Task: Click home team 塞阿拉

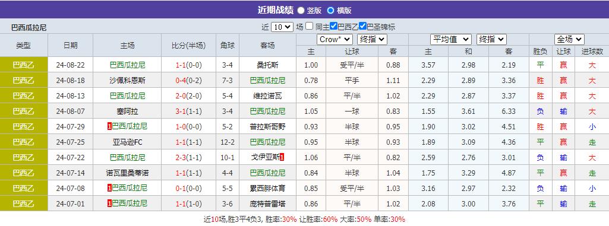Action: point(127,112)
